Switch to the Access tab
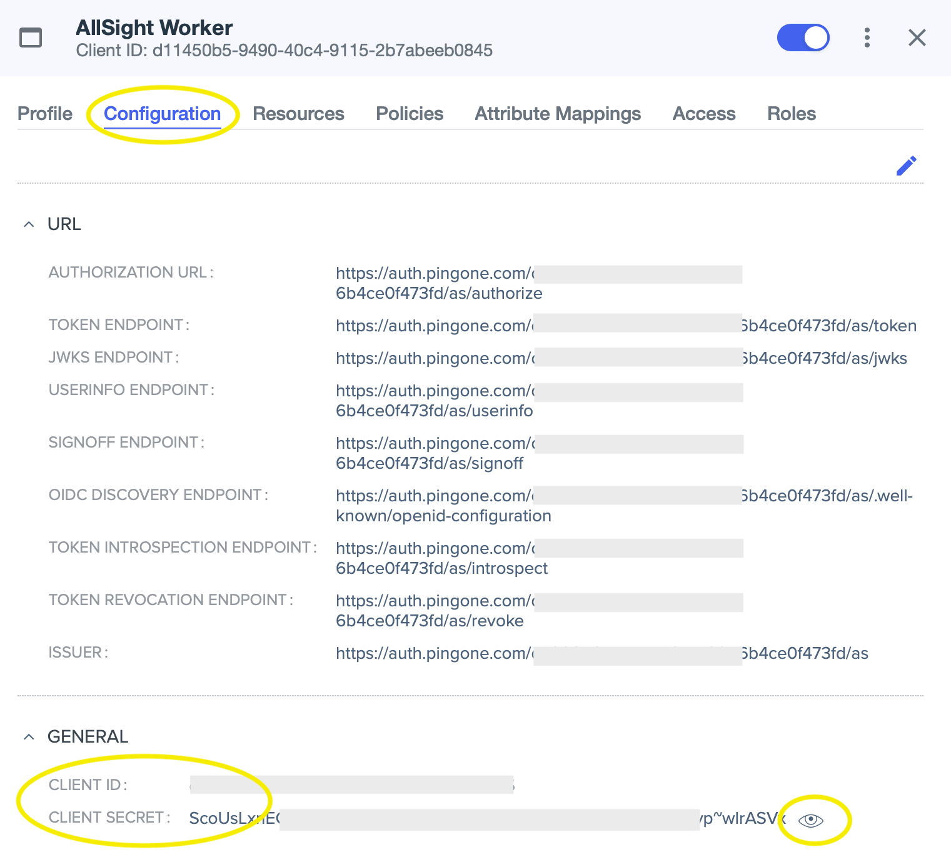The height and width of the screenshot is (862, 951). (704, 114)
